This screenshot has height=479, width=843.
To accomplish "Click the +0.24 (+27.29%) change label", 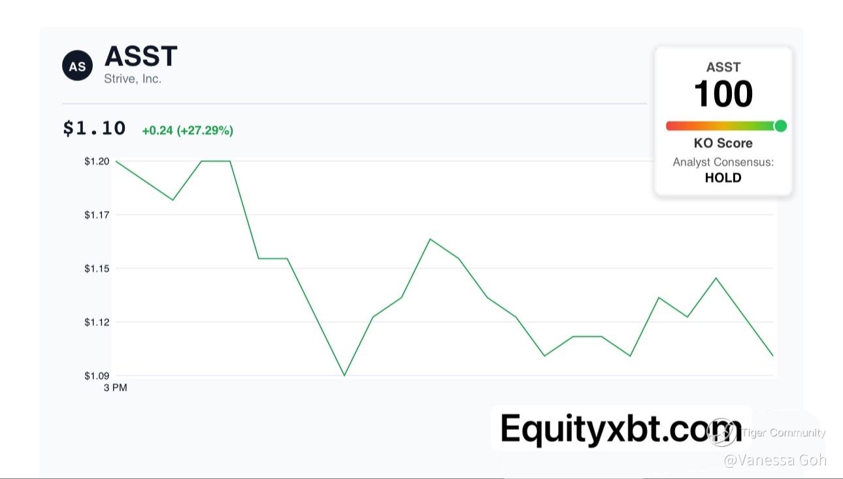I will (188, 131).
